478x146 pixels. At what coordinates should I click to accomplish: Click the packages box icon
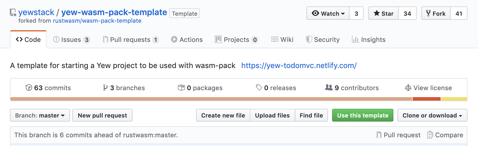pos(181,88)
